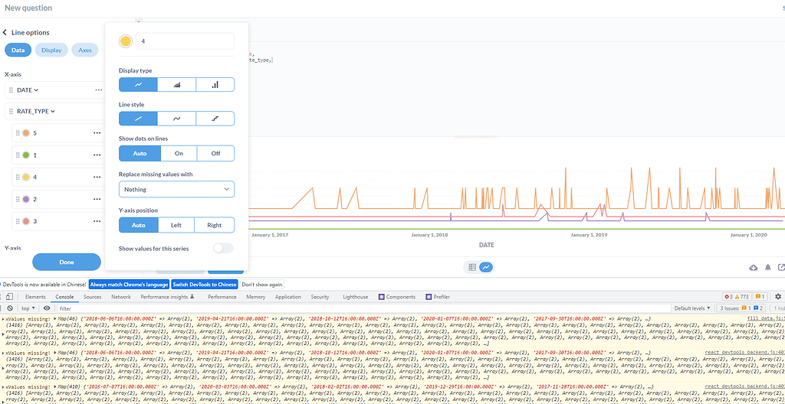
Task: Expand the RATE_TYPE field dropdown
Action: [53, 112]
